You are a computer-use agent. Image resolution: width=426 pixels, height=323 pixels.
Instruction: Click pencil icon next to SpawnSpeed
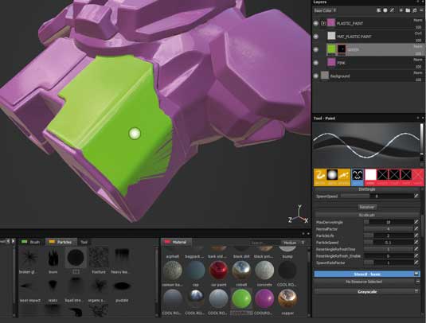(x=416, y=196)
